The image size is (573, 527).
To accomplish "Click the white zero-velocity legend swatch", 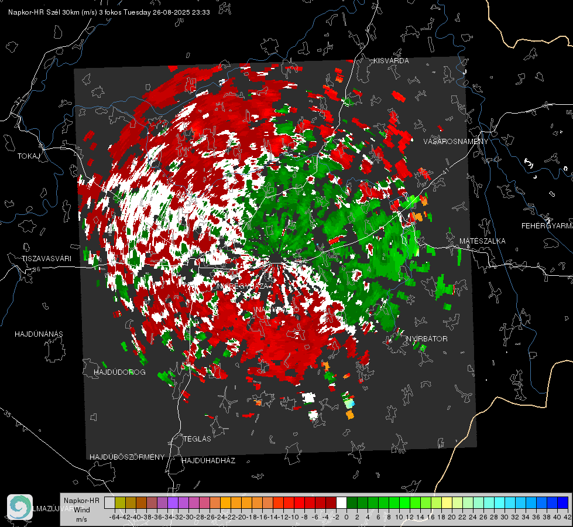I will click(341, 503).
